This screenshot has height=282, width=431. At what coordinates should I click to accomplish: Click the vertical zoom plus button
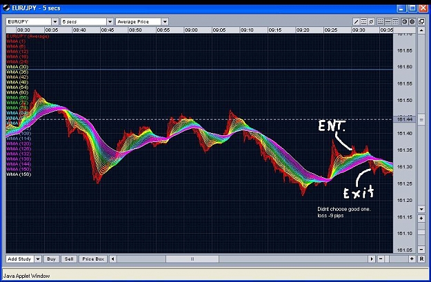click(x=421, y=219)
